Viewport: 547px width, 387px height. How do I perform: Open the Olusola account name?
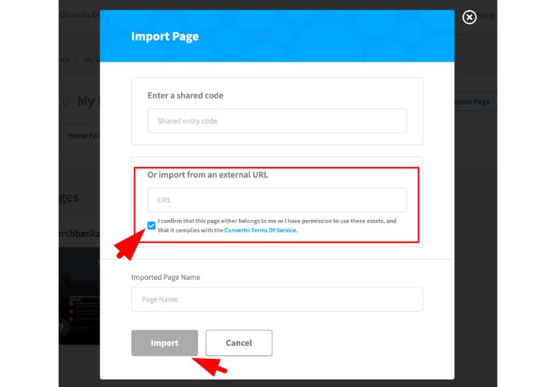[x=78, y=14]
